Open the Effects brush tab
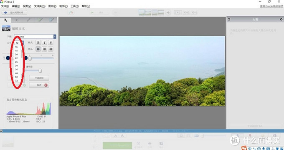This screenshot has width=284, height=150. pos(28,20)
